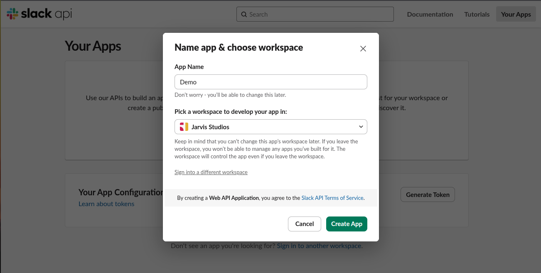Click the Jarvis Studios workspace icon
Viewport: 541px width, 273px height.
pos(184,127)
